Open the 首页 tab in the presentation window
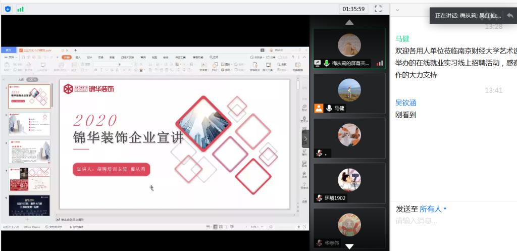Viewport: 517px width, 251px height. tap(9, 51)
